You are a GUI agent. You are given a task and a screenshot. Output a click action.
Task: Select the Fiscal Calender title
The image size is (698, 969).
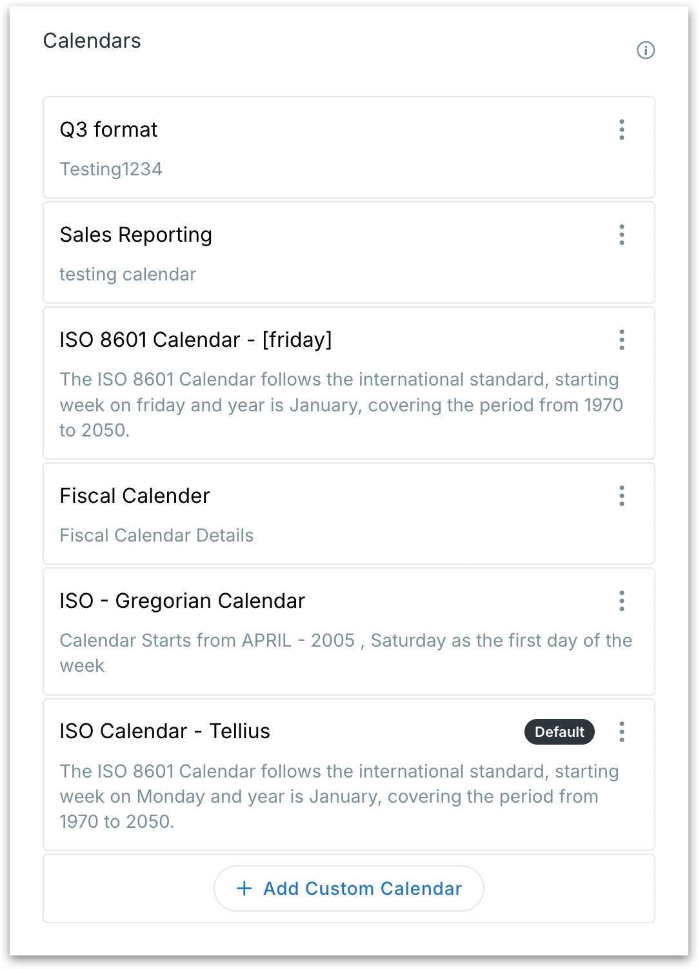tap(135, 496)
